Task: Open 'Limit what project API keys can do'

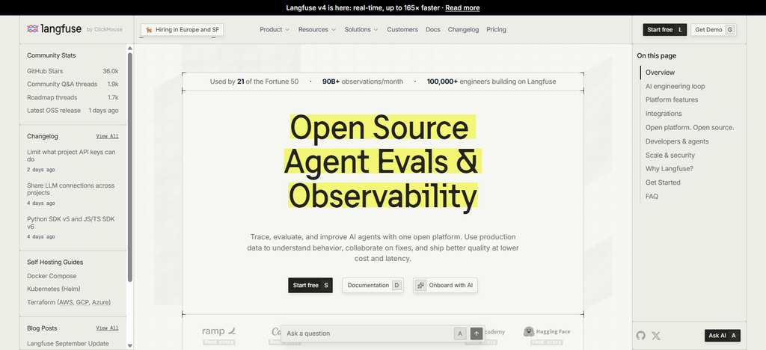Action: pyautogui.click(x=71, y=156)
